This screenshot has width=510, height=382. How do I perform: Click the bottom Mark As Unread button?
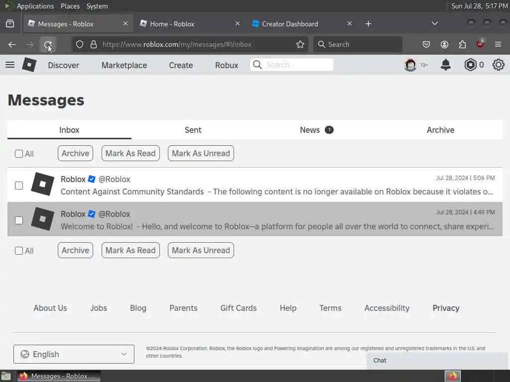(x=201, y=251)
